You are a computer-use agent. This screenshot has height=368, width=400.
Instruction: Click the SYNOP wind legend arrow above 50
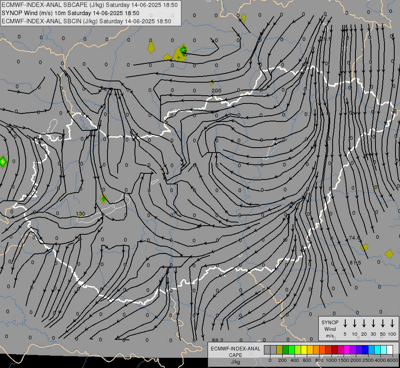[383, 323]
